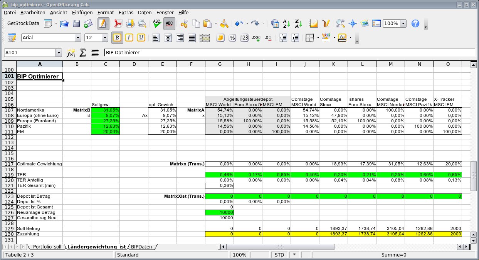Open Find and Replace binoculars icon
The height and width of the screenshot is (260, 479).
(x=340, y=23)
